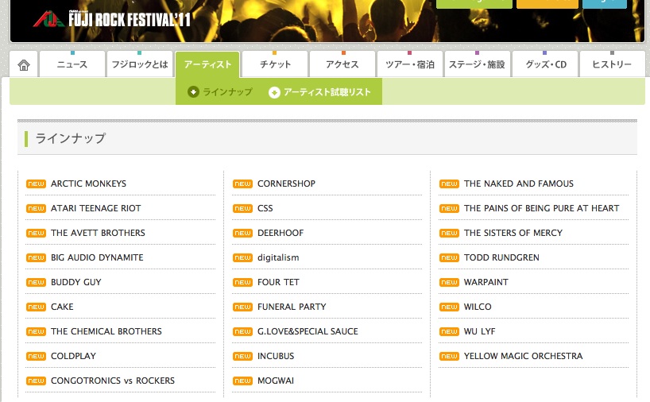Open the COLDPLAY artist link
This screenshot has height=402, width=650.
[x=73, y=356]
